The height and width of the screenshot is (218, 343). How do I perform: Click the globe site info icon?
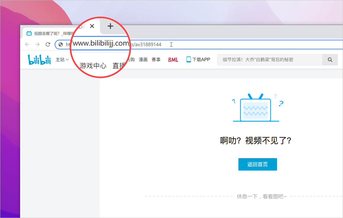[x=61, y=44]
